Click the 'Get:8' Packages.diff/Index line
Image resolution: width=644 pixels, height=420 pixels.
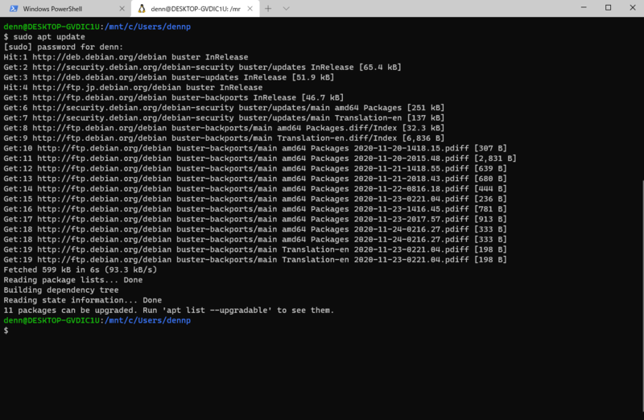coord(224,128)
